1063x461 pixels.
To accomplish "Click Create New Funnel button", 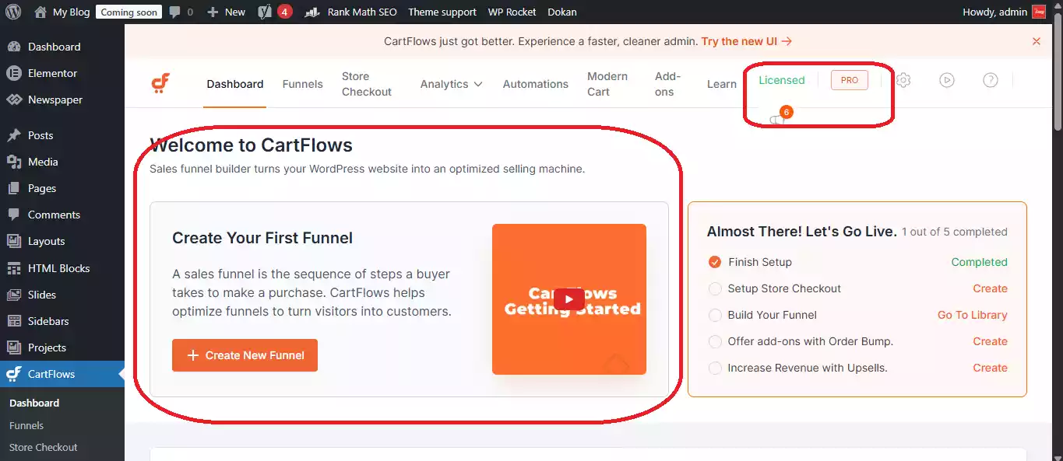I will 245,355.
